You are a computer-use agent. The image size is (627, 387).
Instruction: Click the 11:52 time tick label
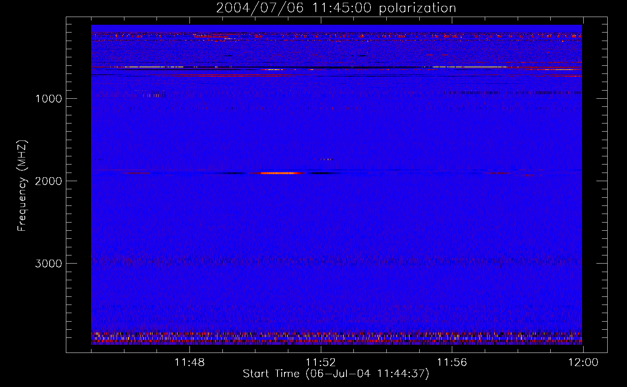[x=321, y=363]
